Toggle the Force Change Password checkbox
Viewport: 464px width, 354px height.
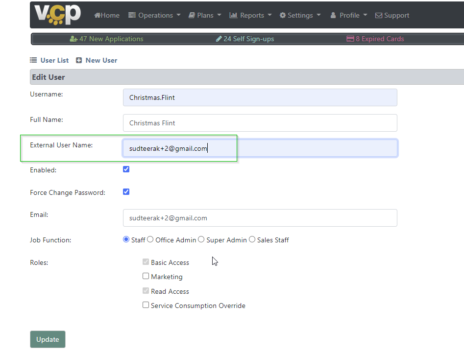(x=126, y=191)
